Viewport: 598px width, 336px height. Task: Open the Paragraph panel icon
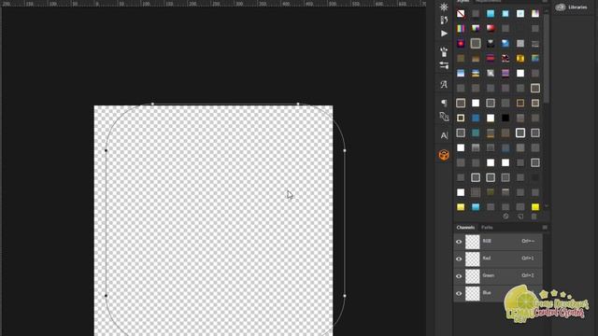click(444, 103)
